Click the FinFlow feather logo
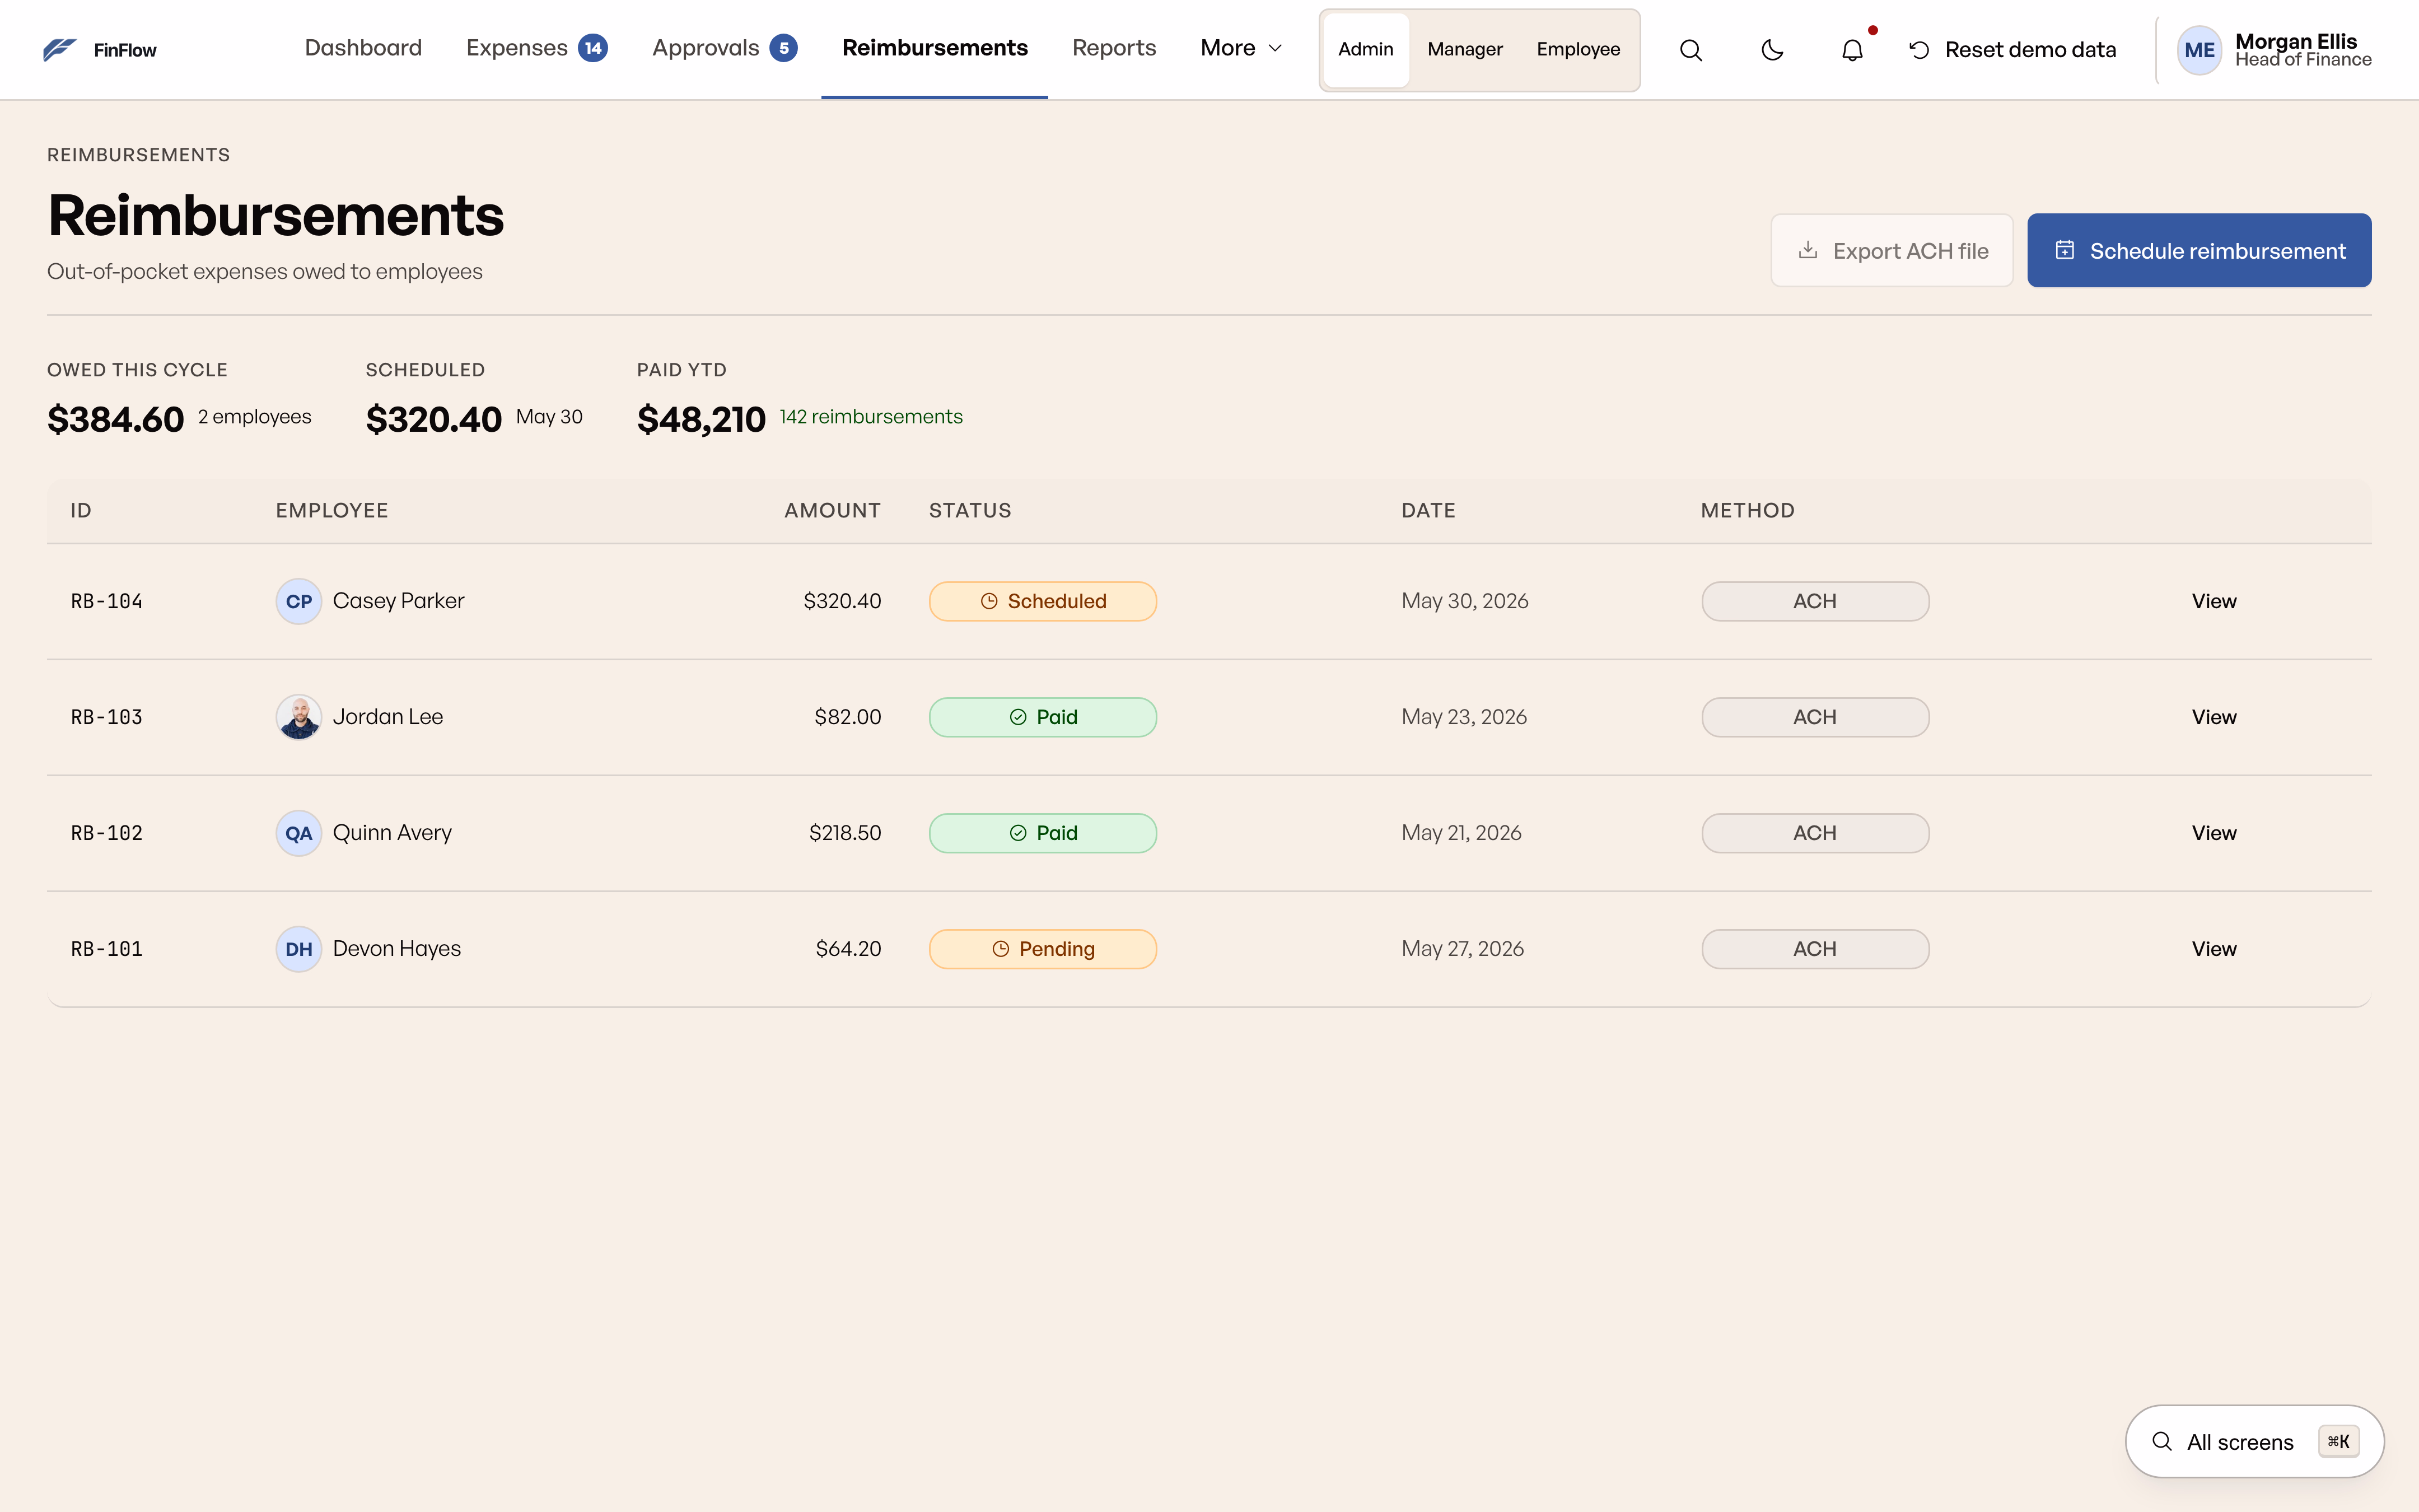 59,49
